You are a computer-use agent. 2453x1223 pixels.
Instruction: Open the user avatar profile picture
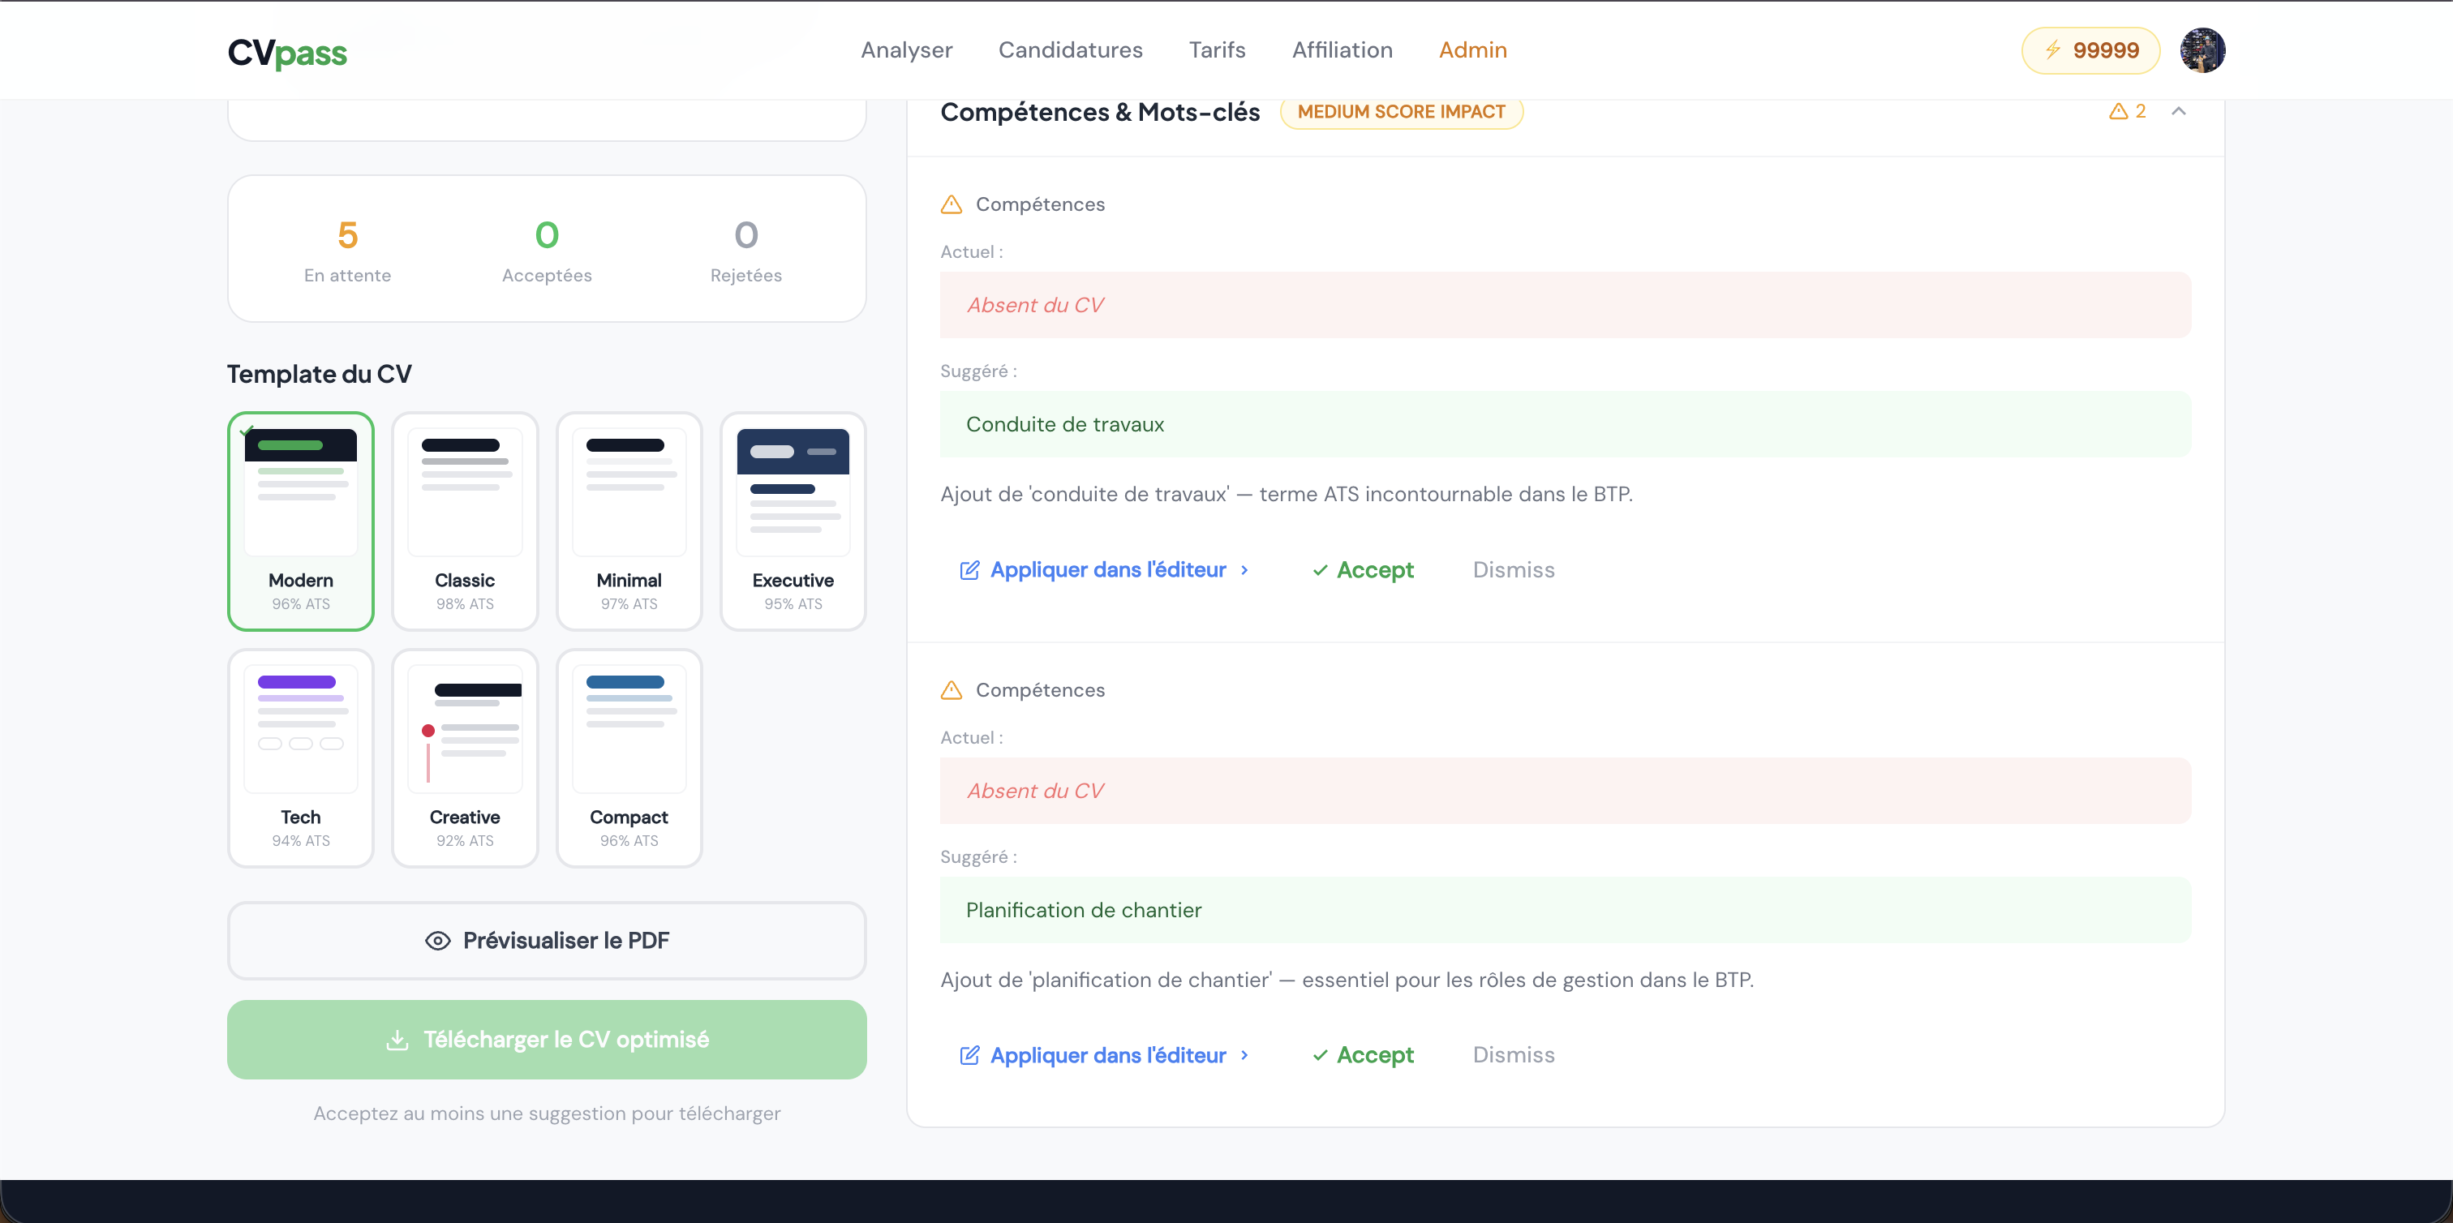pos(2202,50)
